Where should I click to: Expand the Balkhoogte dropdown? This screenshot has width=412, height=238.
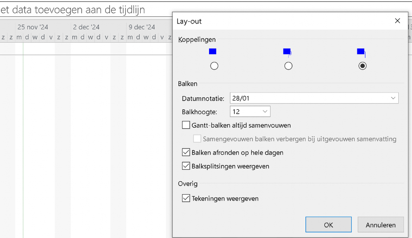tap(265, 112)
